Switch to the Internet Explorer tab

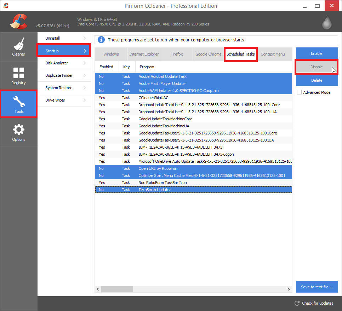click(144, 54)
